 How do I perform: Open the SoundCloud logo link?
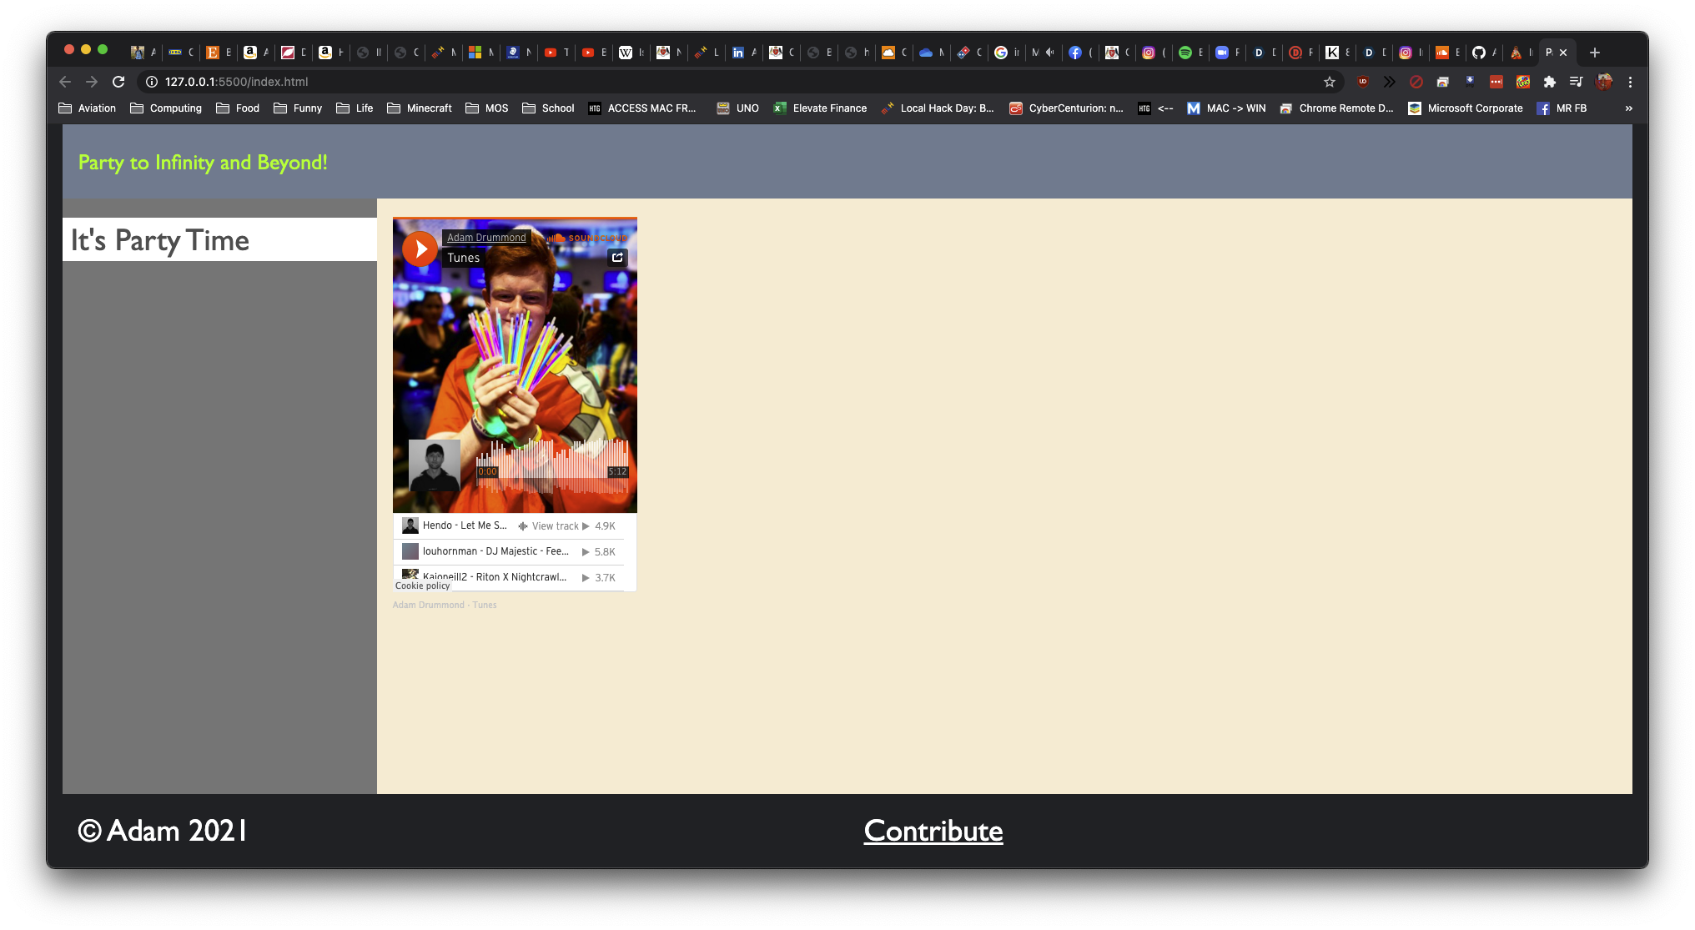[586, 238]
